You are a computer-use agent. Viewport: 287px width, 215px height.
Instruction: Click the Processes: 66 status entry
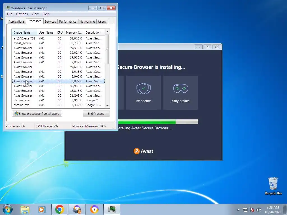click(15, 126)
